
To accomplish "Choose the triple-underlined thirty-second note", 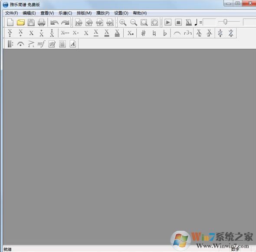I will (117, 33).
